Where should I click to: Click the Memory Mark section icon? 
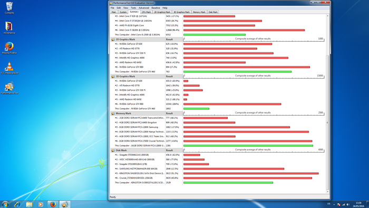tap(113, 114)
